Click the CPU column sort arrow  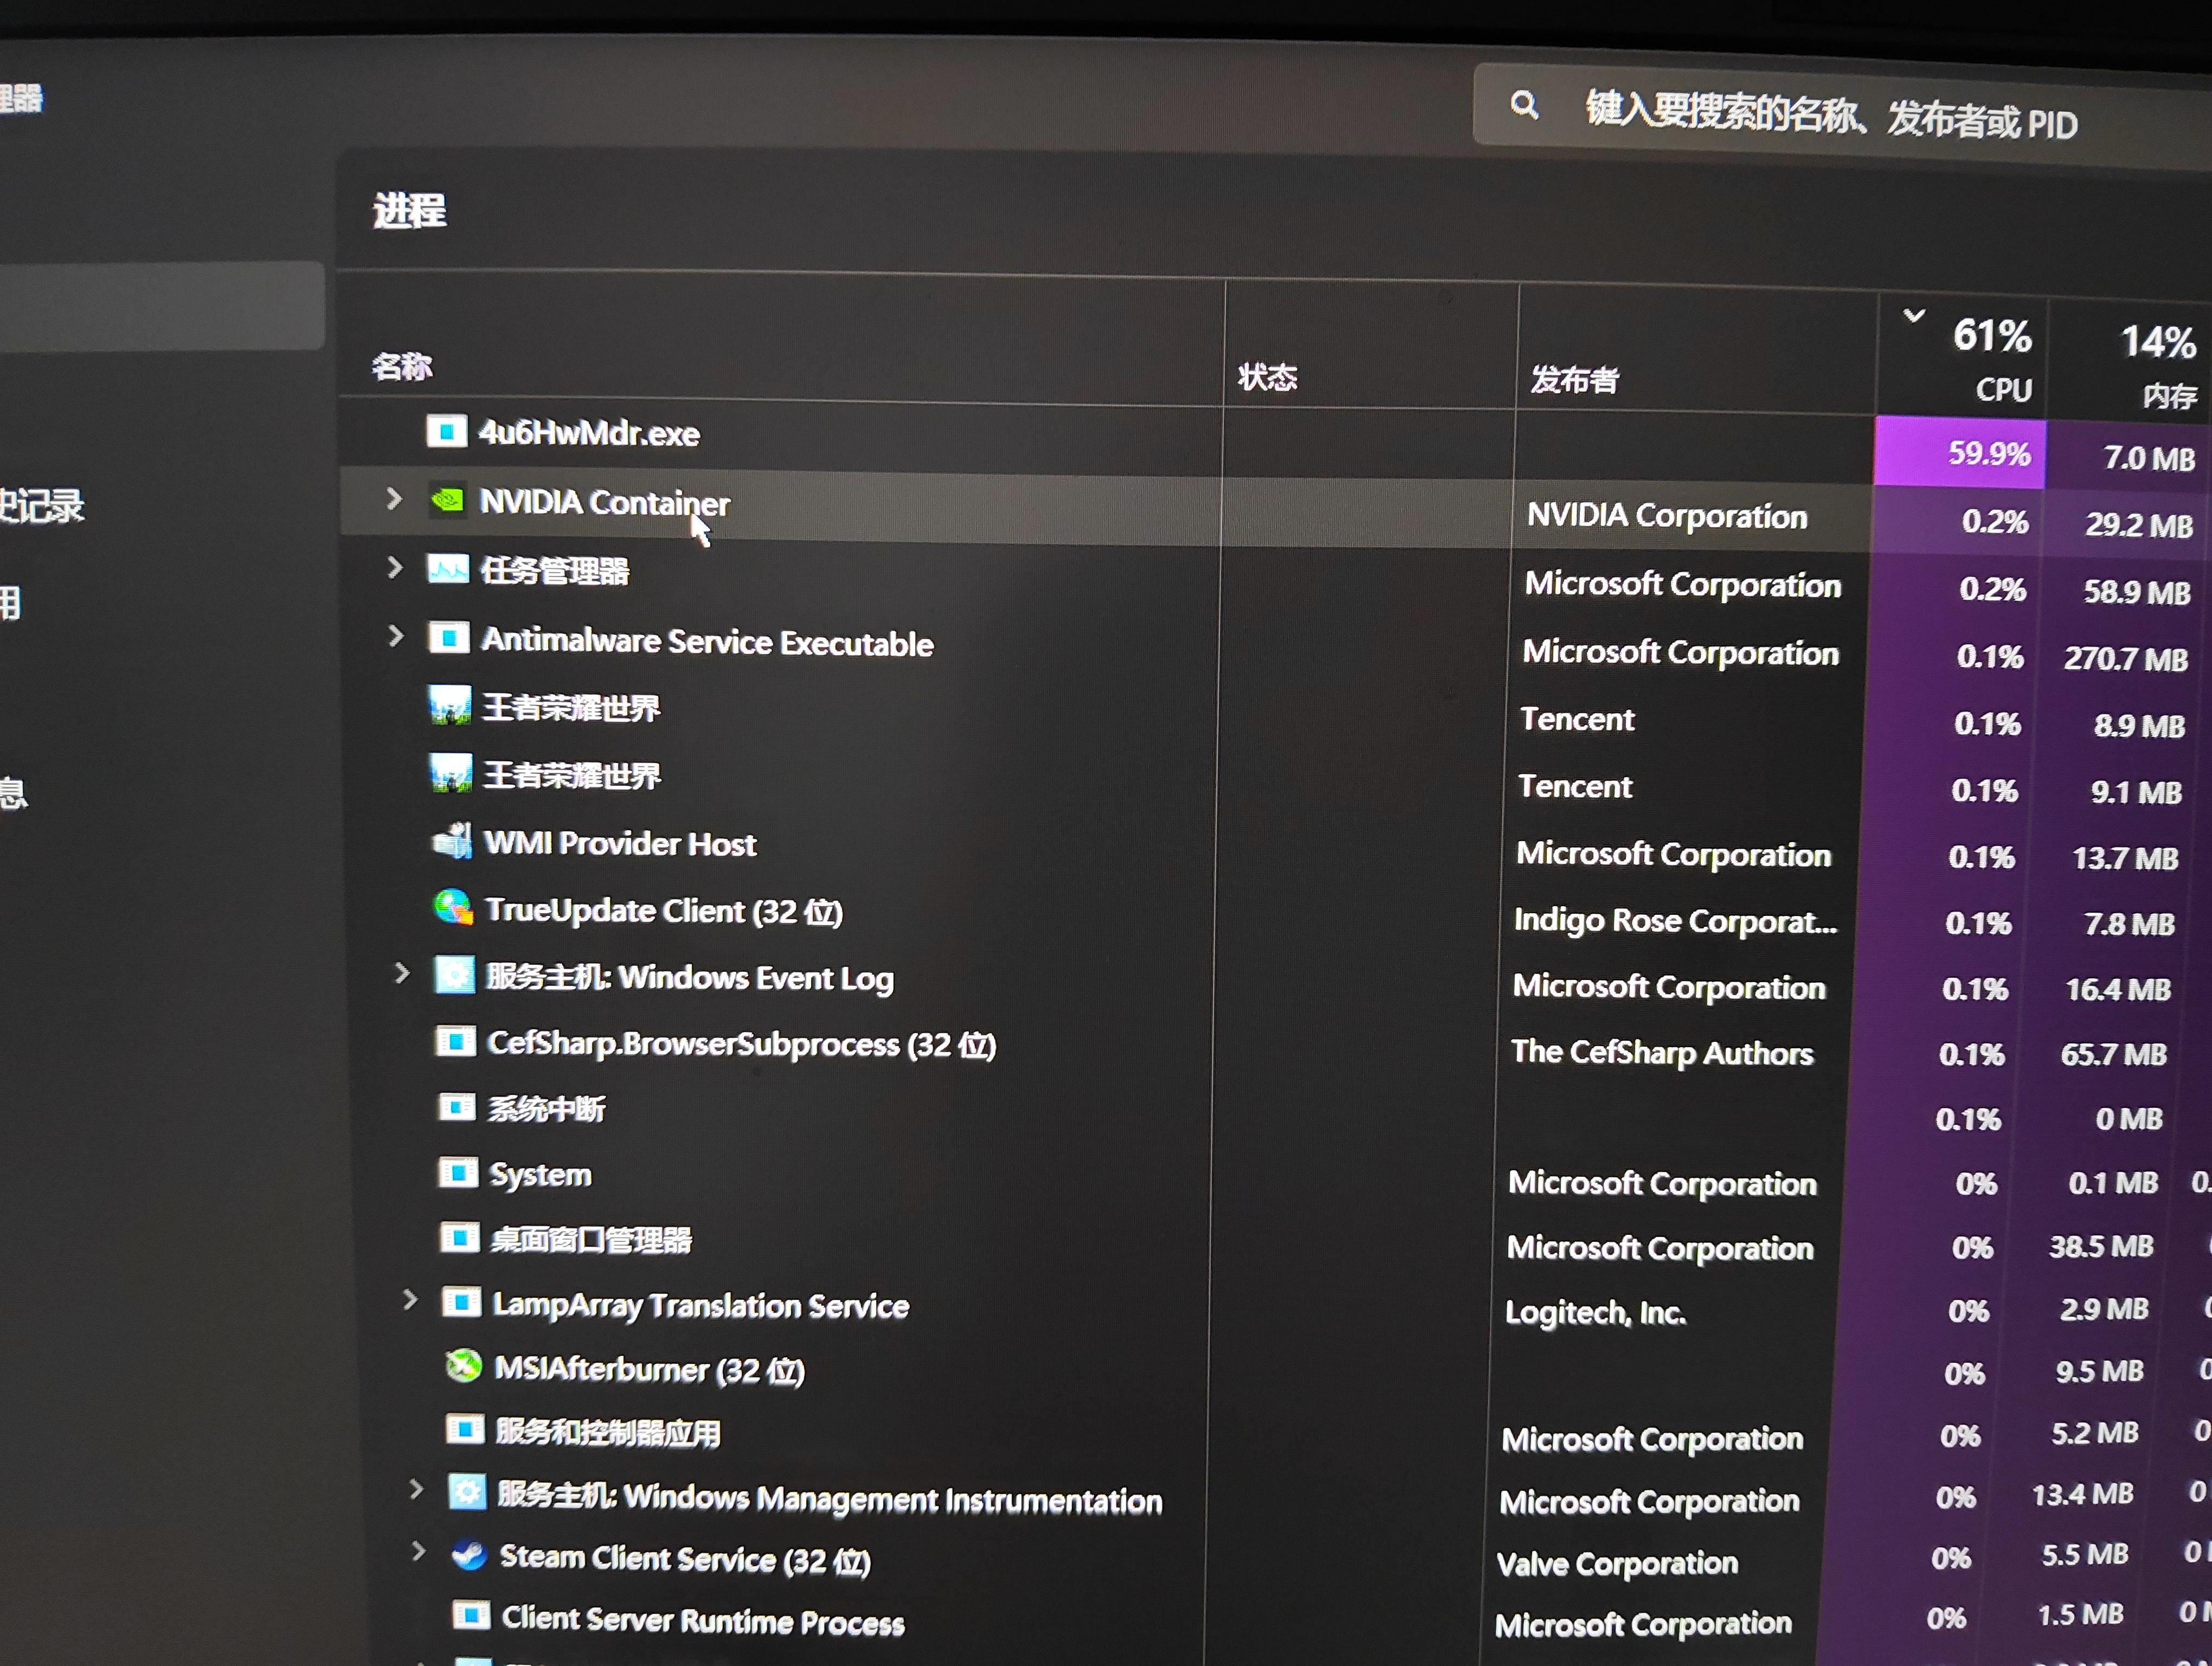click(1913, 316)
